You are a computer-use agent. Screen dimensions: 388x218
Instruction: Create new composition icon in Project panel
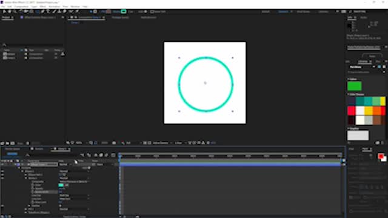[12, 144]
